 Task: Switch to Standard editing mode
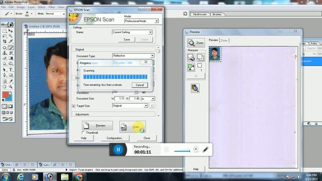point(5,106)
